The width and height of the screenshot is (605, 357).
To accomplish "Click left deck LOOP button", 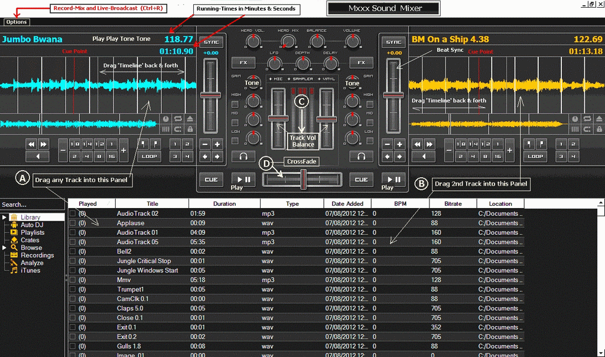I will [x=149, y=156].
